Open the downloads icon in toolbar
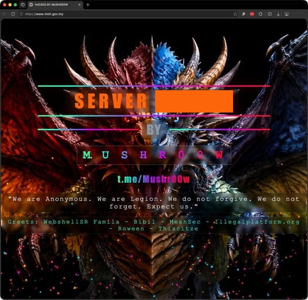Image resolution: width=308 pixels, height=300 pixels. (x=278, y=14)
